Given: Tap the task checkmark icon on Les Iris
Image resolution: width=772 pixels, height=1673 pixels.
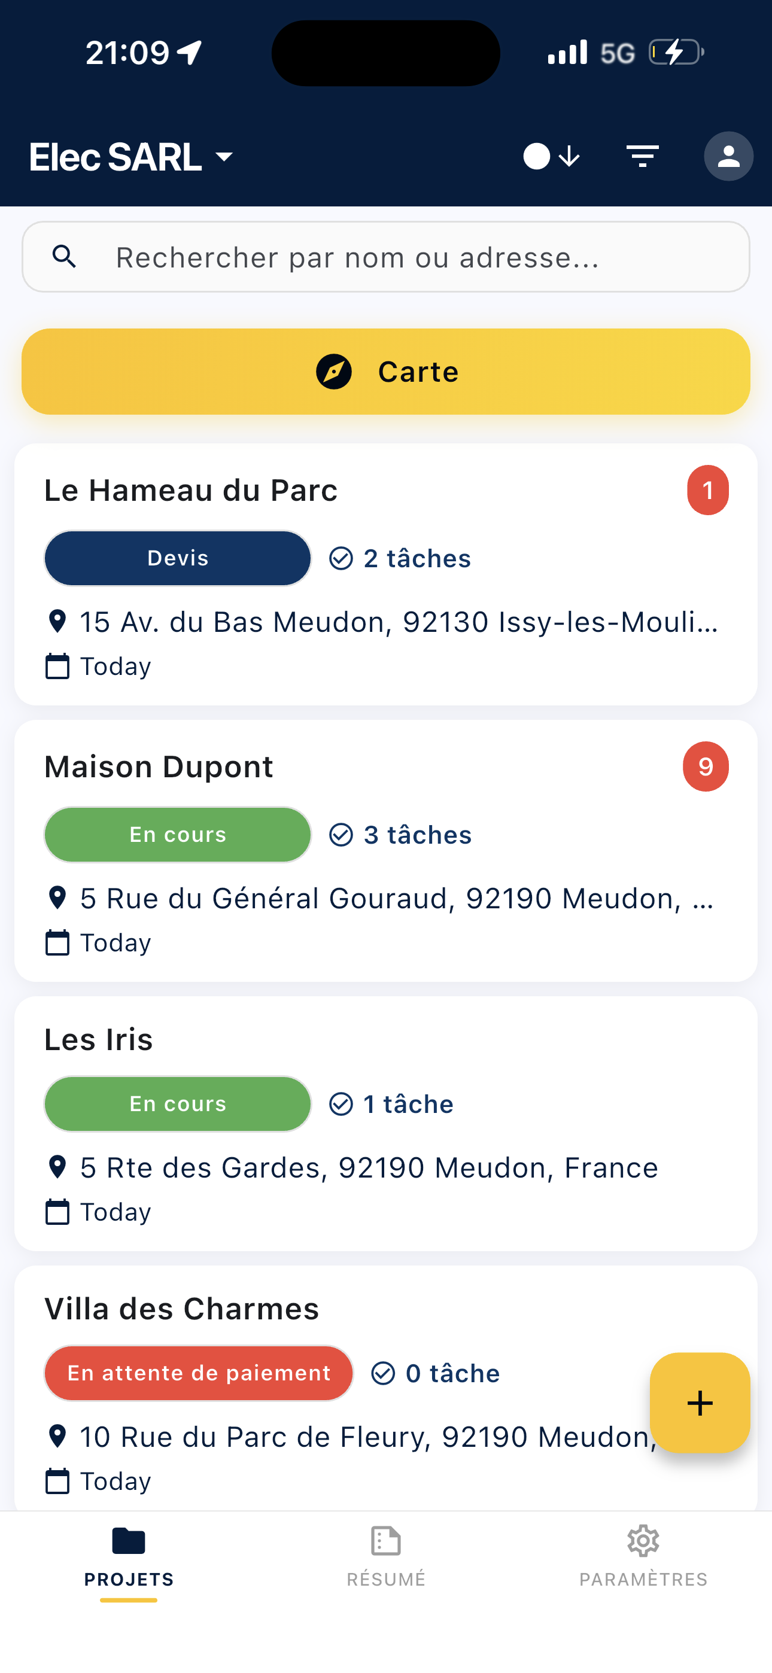Looking at the screenshot, I should tap(341, 1104).
